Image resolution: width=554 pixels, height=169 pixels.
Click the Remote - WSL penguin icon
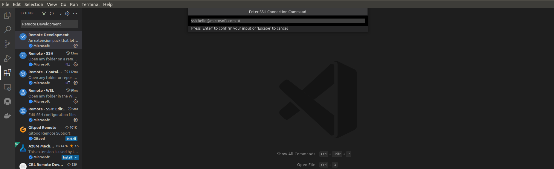coord(23,92)
